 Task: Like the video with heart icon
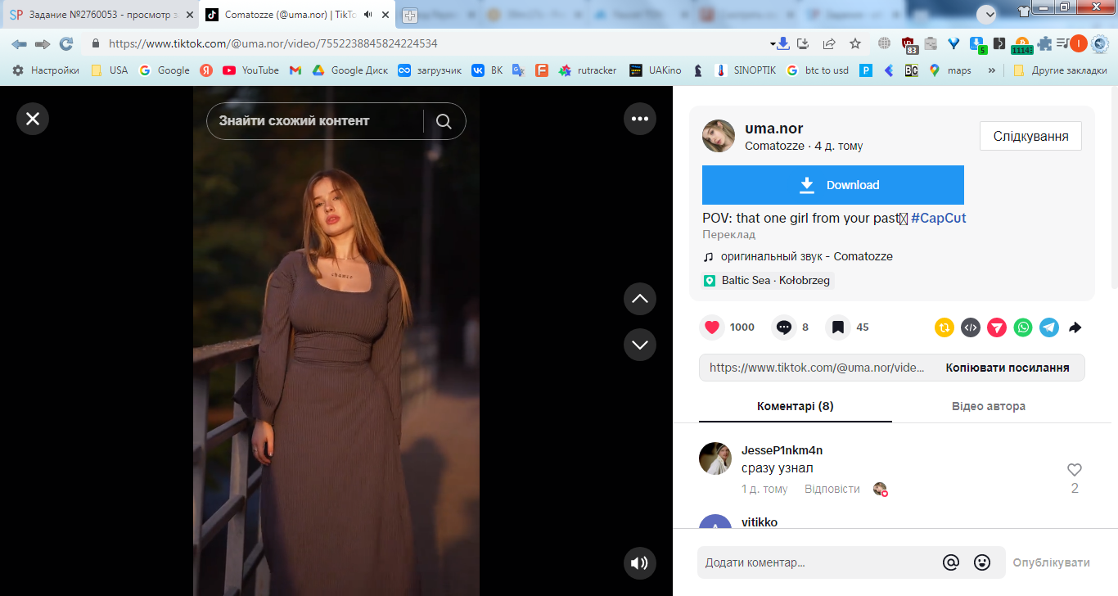point(712,327)
